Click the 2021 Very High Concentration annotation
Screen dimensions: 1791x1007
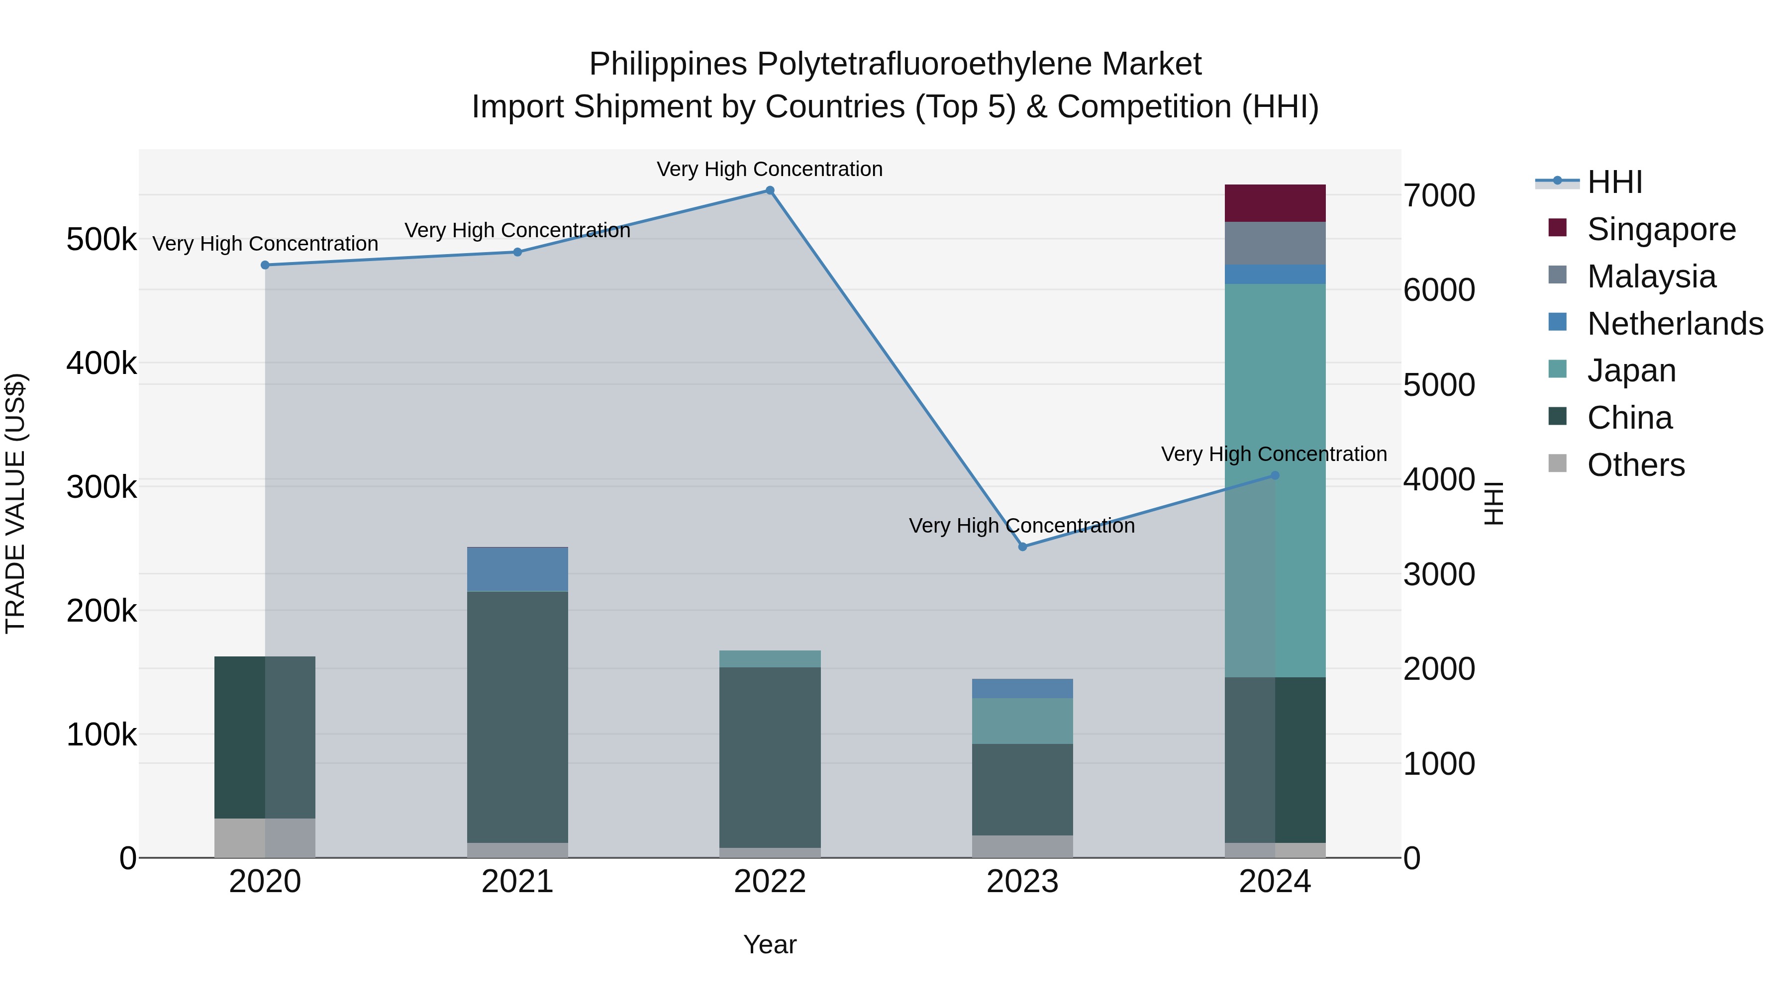click(x=517, y=230)
